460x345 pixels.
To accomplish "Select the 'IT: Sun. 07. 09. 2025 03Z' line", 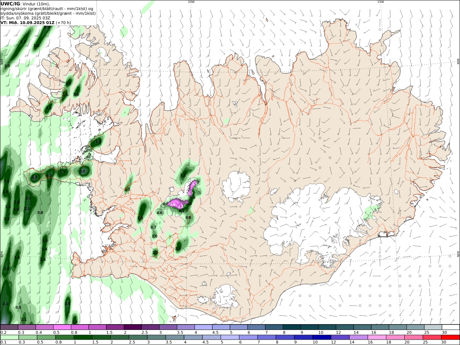I will pos(25,18).
